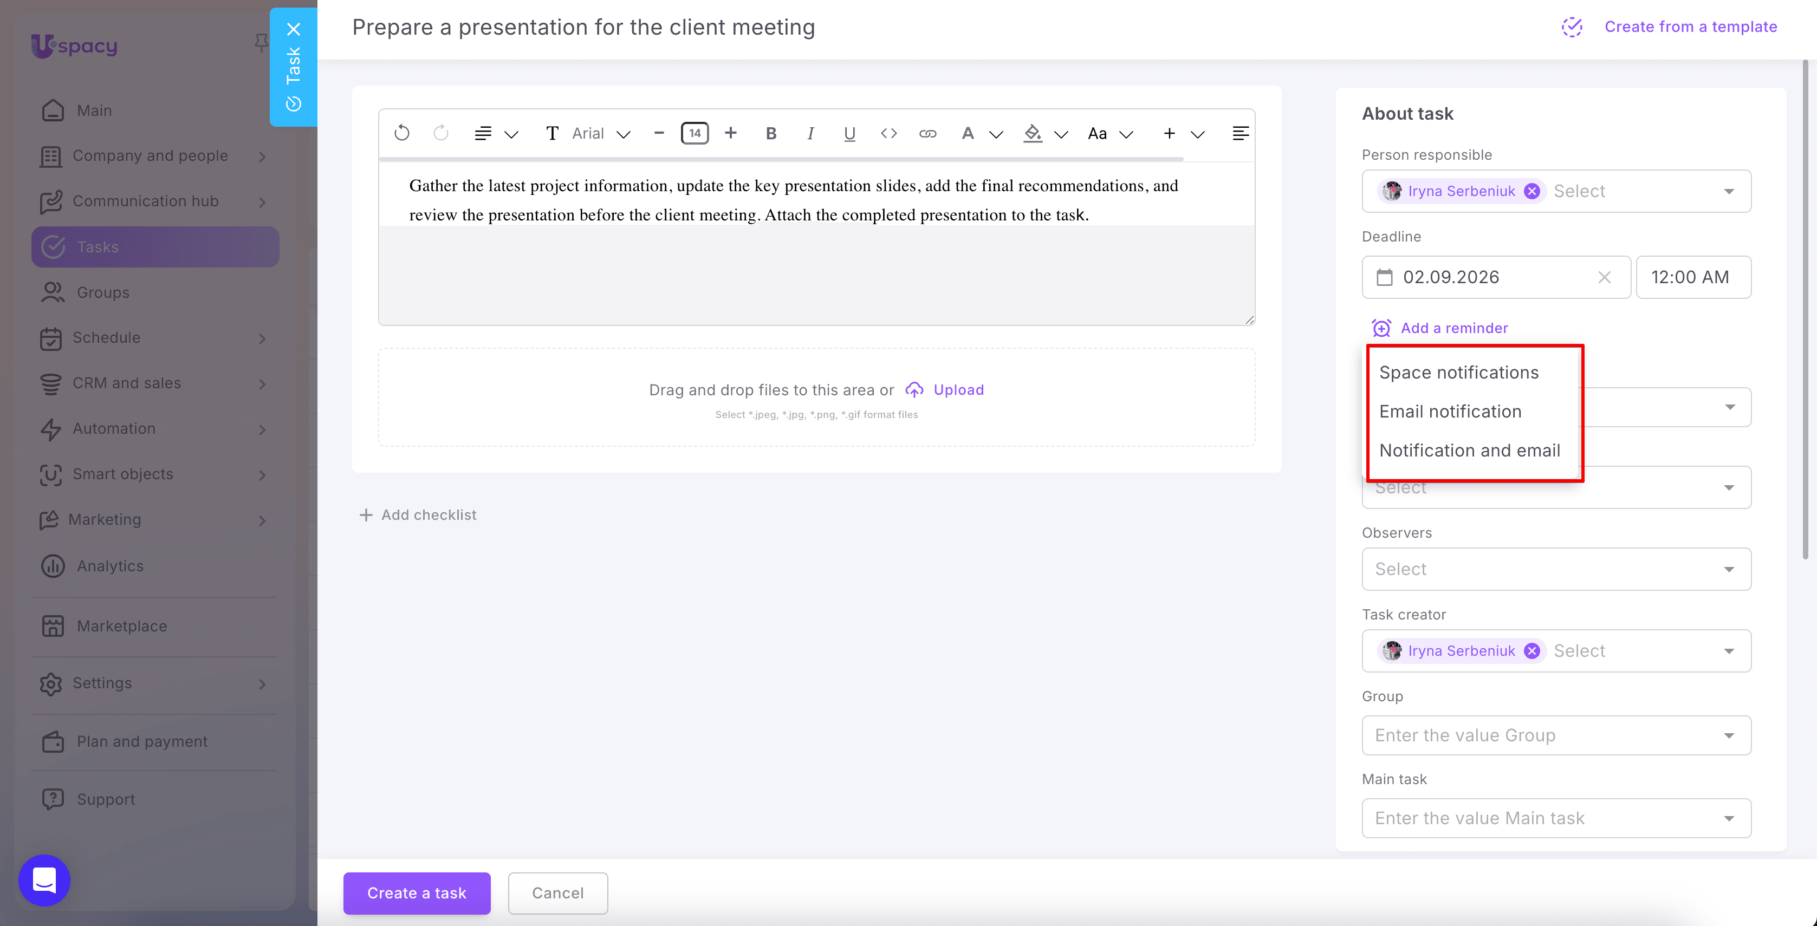
Task: Open the chat support bubble icon
Action: point(44,879)
